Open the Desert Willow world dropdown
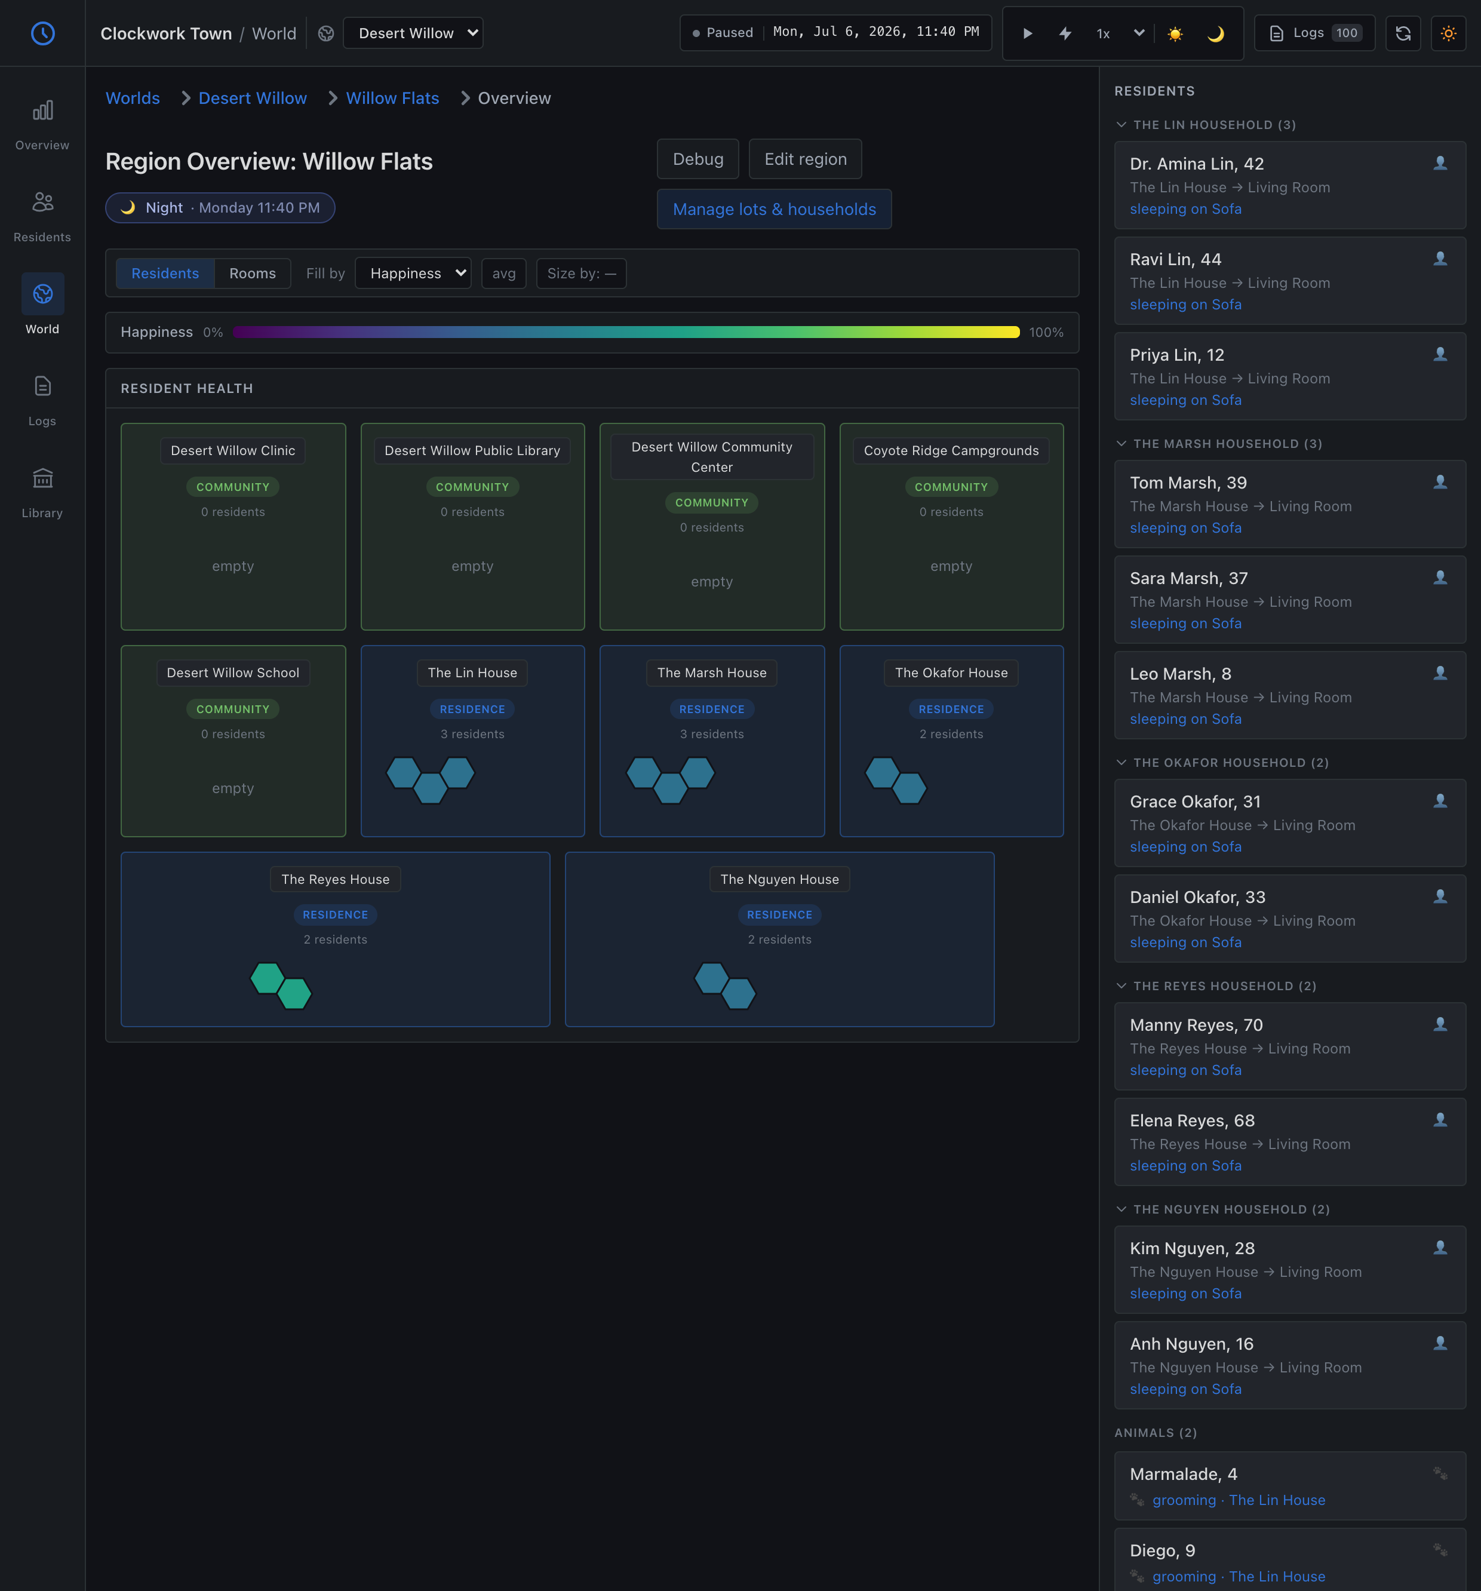Viewport: 1481px width, 1591px height. (x=413, y=33)
